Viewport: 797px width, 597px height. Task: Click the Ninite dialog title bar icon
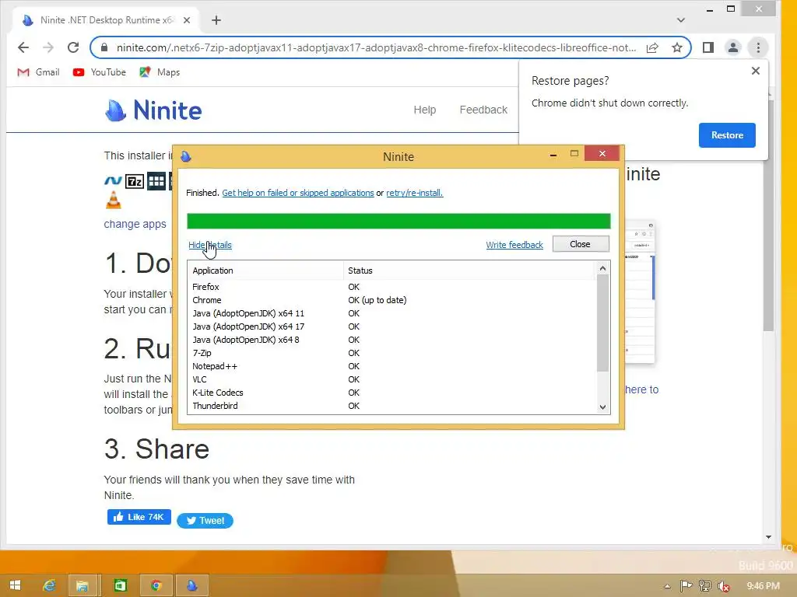[186, 156]
